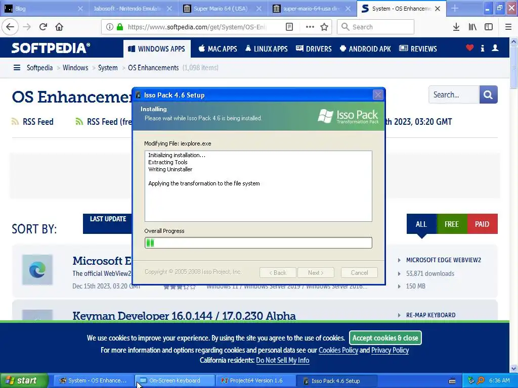Open the Mac Apps section
The image size is (518, 388).
click(x=218, y=48)
